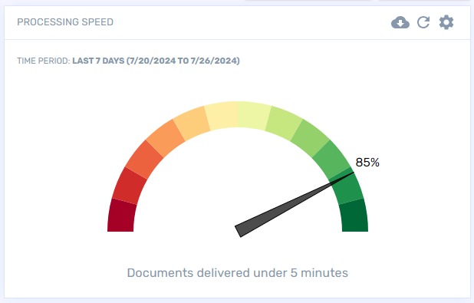Image resolution: width=474 pixels, height=303 pixels.
Task: Click the Last 7 Days time period text
Action: 156,61
